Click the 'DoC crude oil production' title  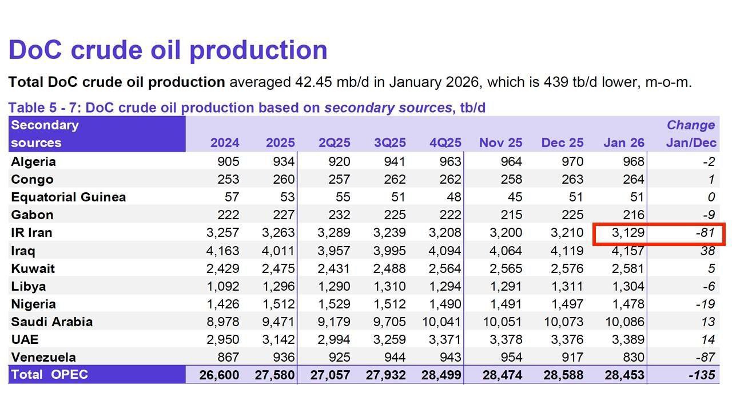click(168, 50)
